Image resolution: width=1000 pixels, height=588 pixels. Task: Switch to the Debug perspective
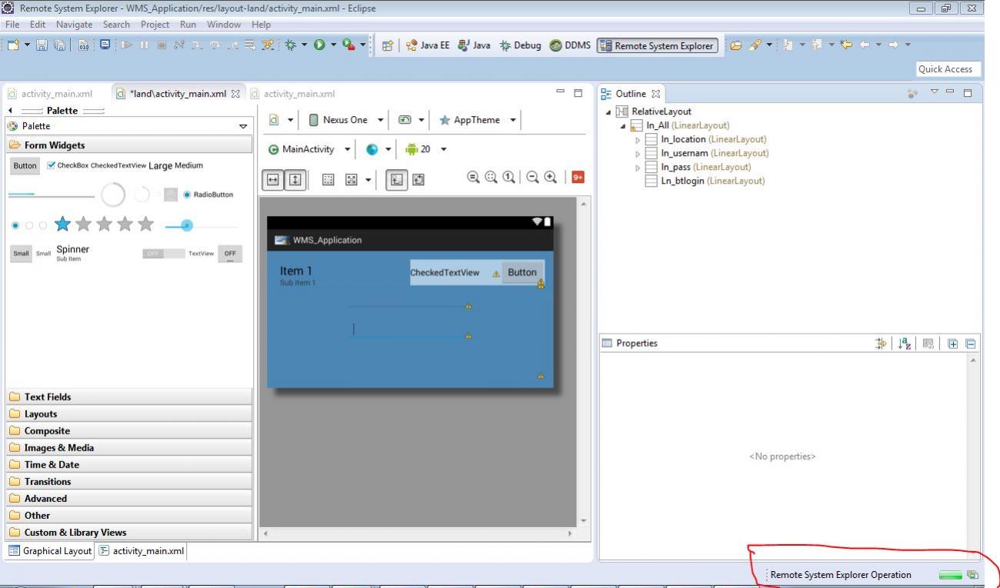tap(519, 45)
